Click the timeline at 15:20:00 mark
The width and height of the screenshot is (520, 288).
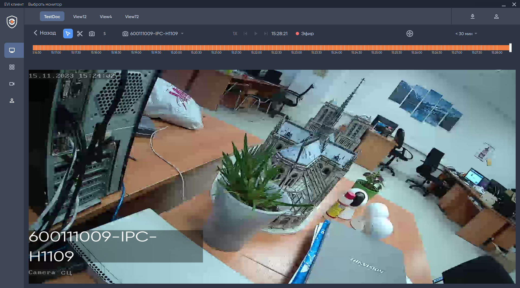click(176, 48)
